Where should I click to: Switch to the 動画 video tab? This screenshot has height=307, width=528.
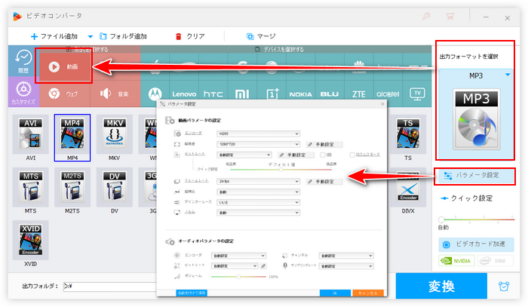[63, 66]
